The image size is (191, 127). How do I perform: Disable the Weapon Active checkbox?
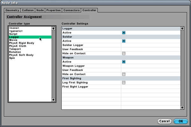click(124, 62)
